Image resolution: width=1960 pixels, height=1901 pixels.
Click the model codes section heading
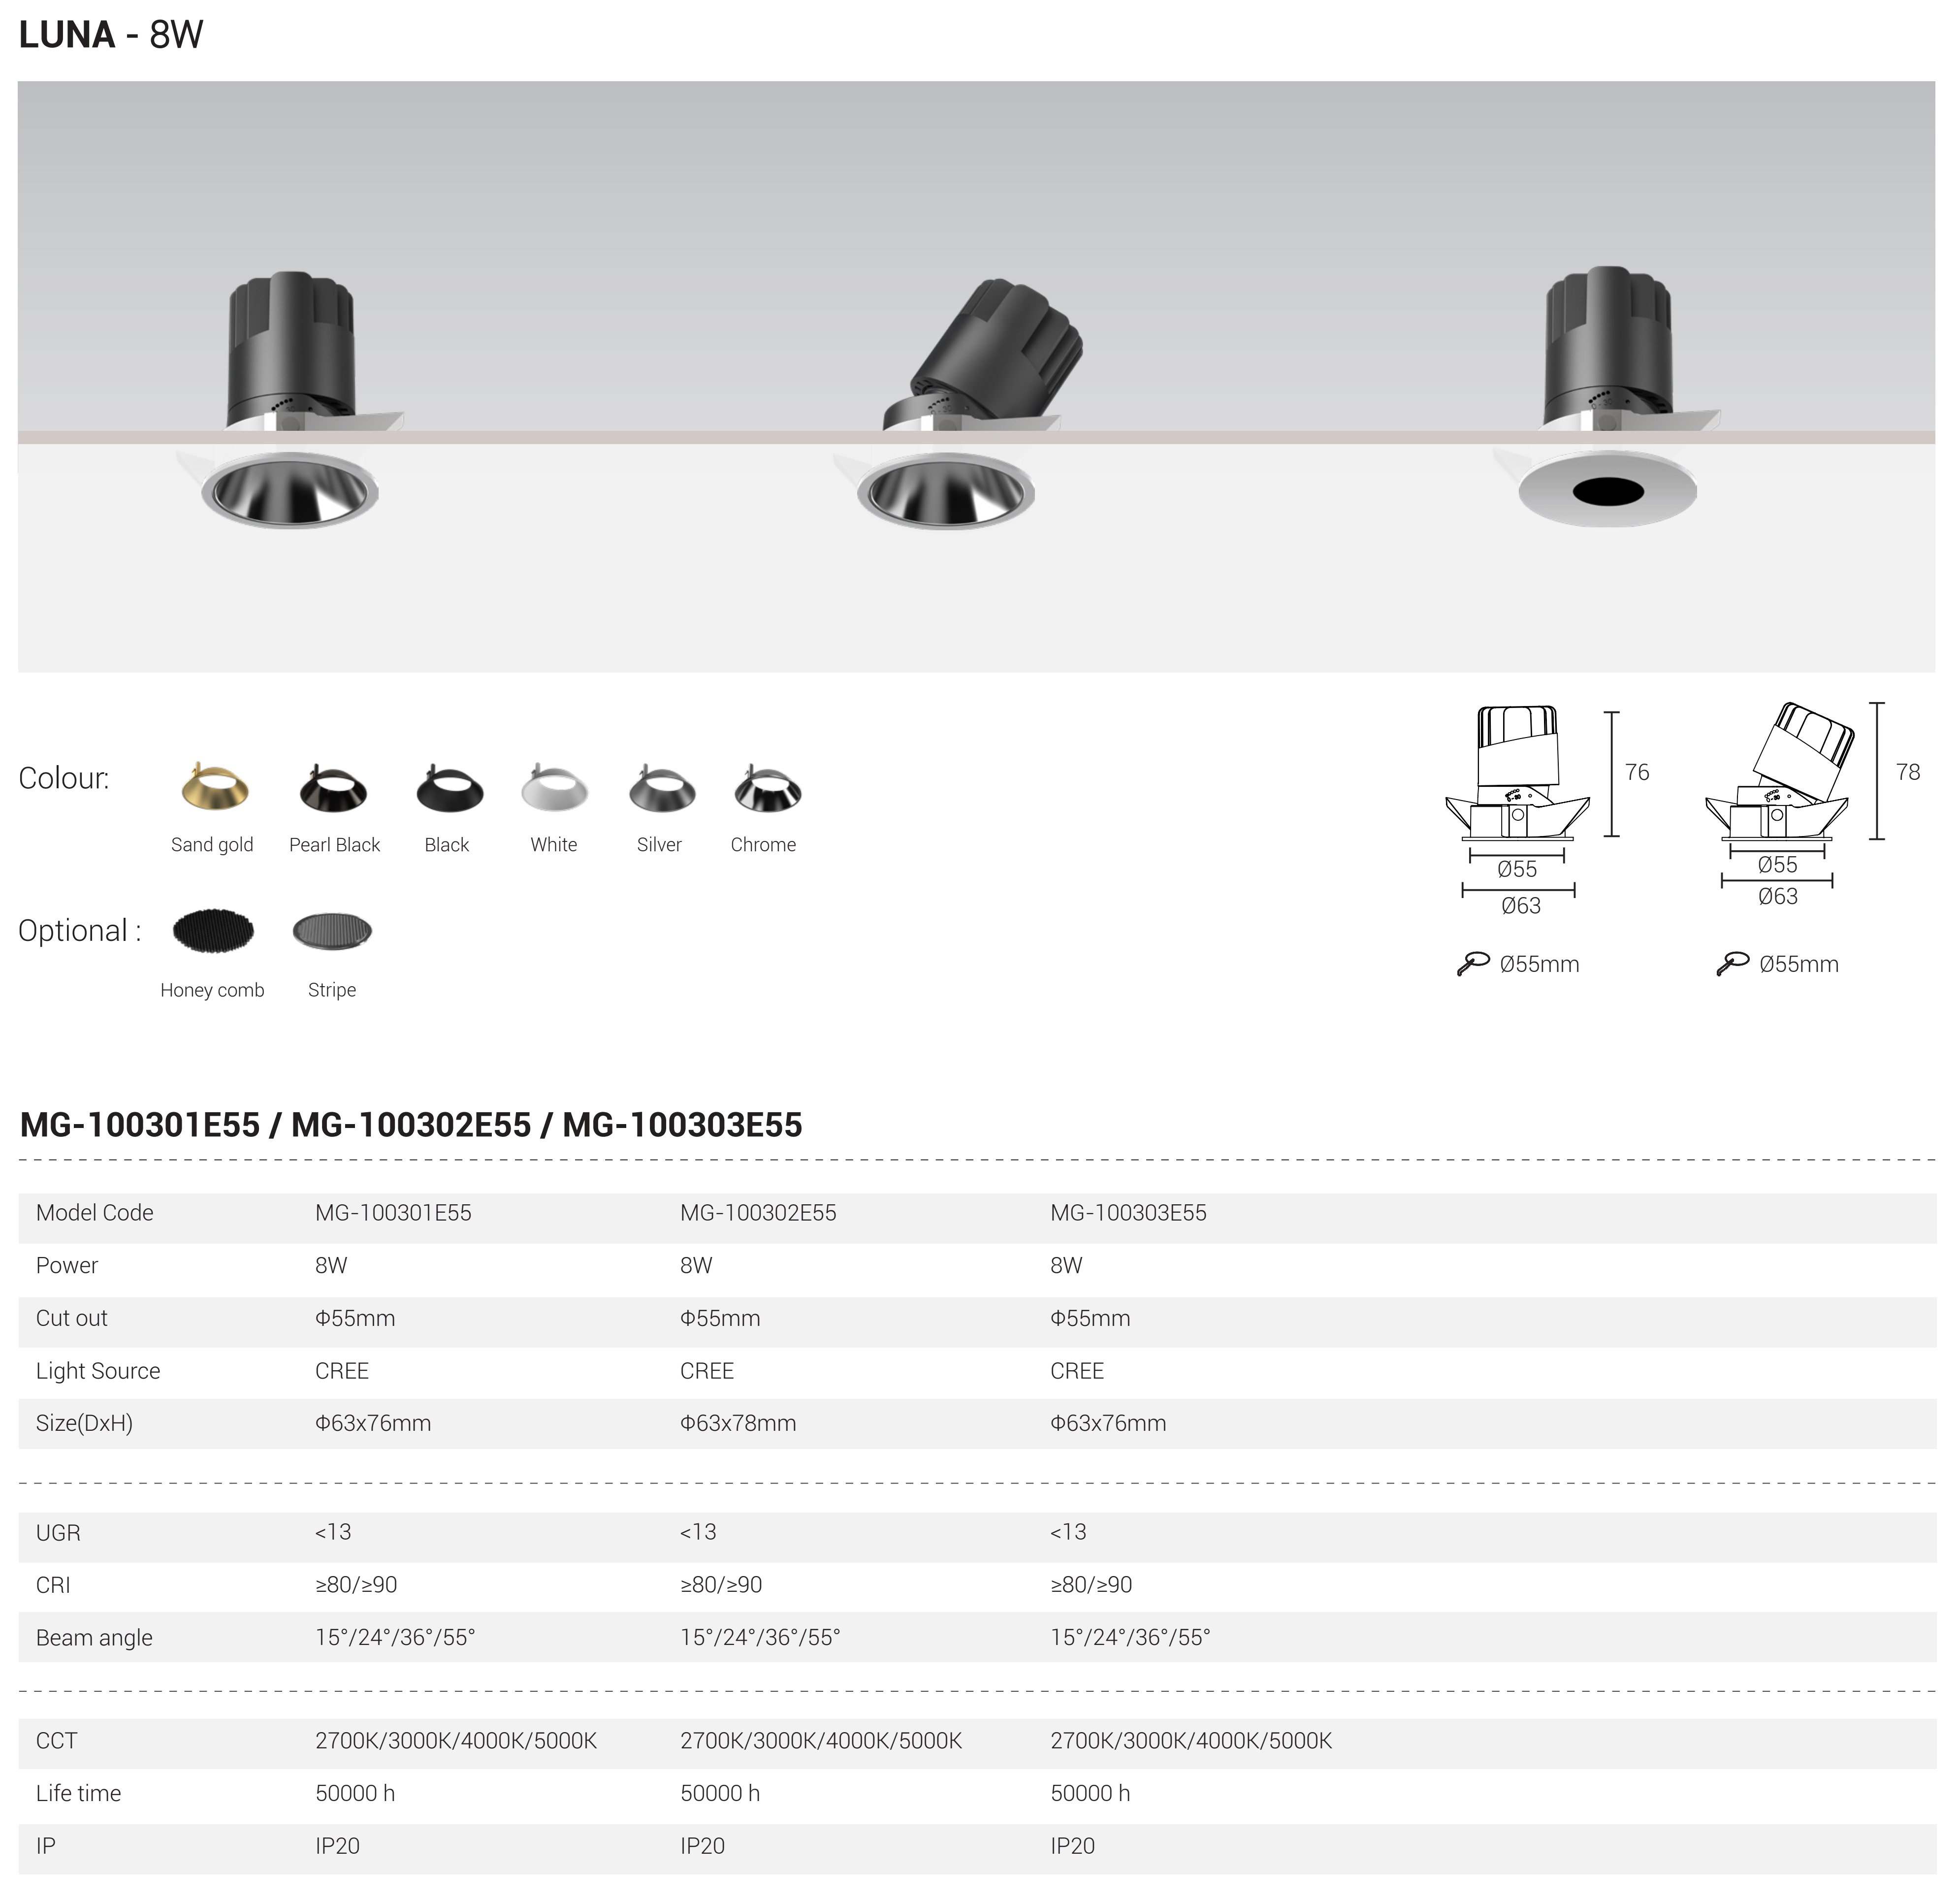pos(411,1126)
